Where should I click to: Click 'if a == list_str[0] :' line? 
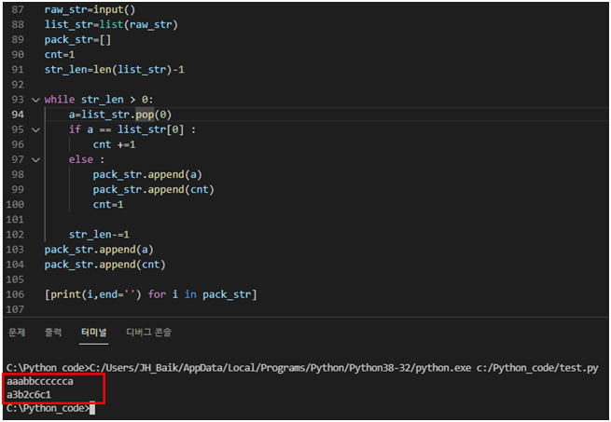tap(132, 129)
